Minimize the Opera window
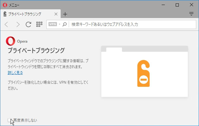The image size is (199, 126). (163, 5)
